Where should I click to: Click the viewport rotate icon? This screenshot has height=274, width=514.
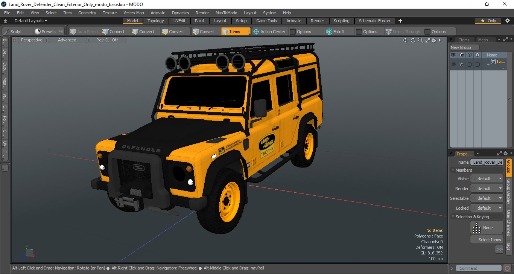tap(413, 40)
